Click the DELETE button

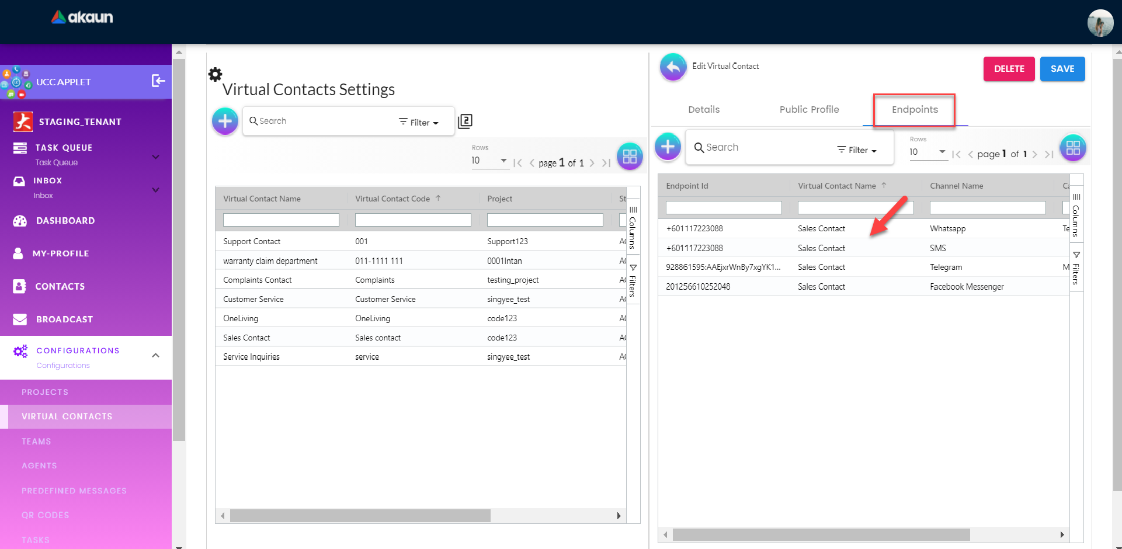[1009, 69]
